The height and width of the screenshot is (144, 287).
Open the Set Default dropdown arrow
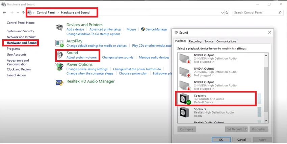245,129
